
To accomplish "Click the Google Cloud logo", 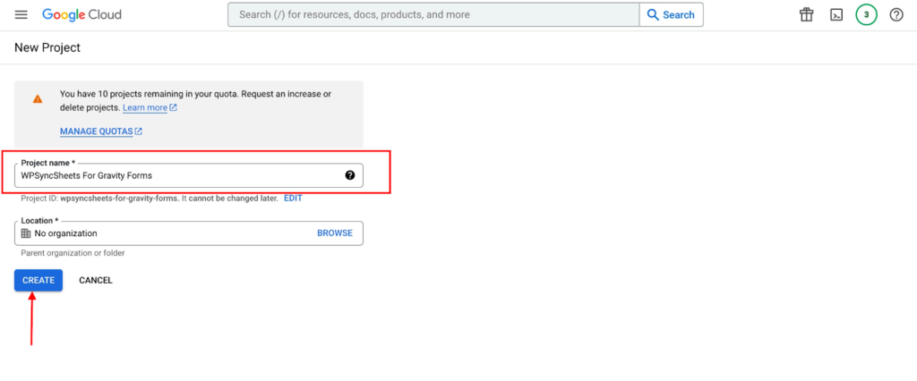I will [x=81, y=14].
